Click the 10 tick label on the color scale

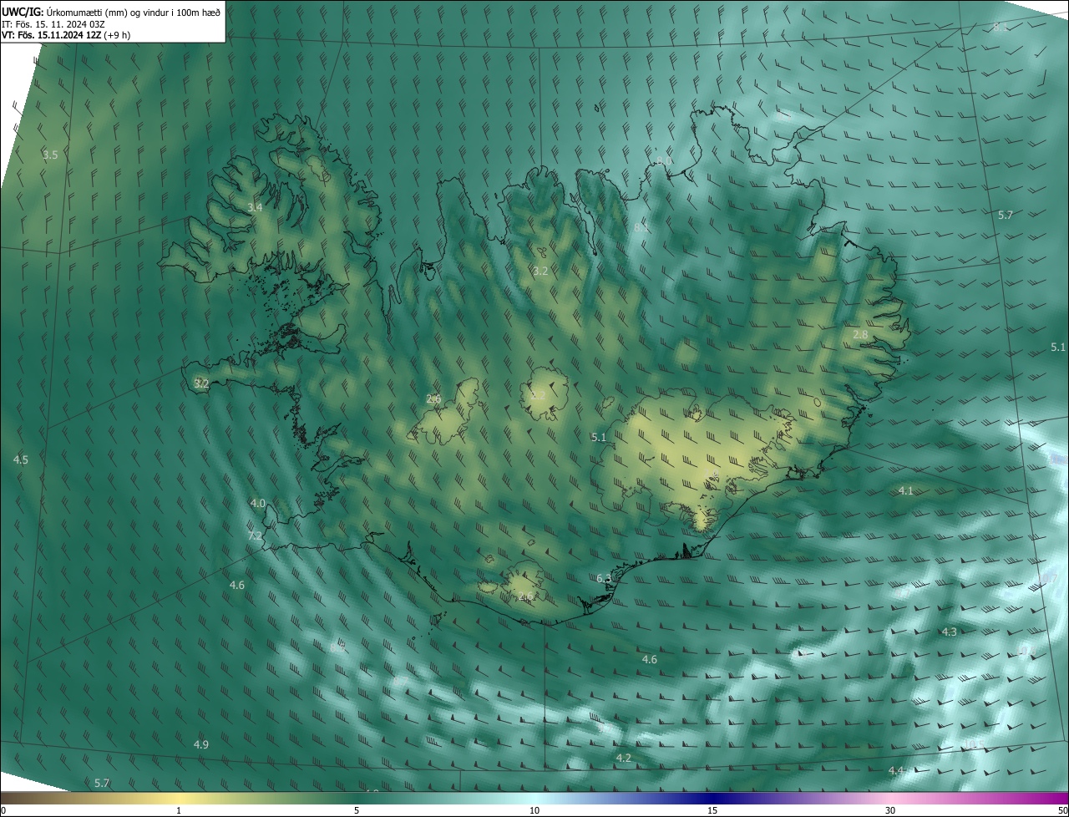[534, 810]
